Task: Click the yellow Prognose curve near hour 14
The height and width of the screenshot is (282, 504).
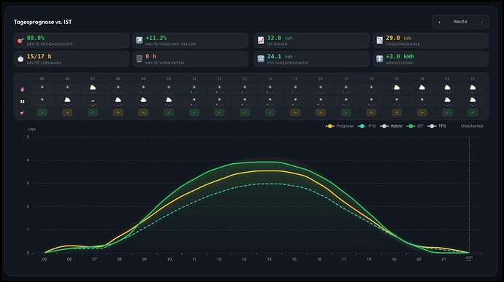Action: 270,171
